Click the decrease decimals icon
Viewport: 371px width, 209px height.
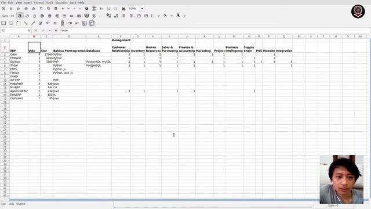[116, 16]
